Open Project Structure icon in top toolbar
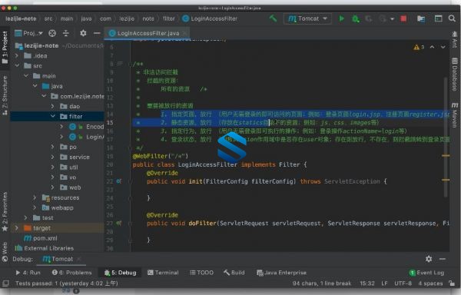 click(421, 18)
